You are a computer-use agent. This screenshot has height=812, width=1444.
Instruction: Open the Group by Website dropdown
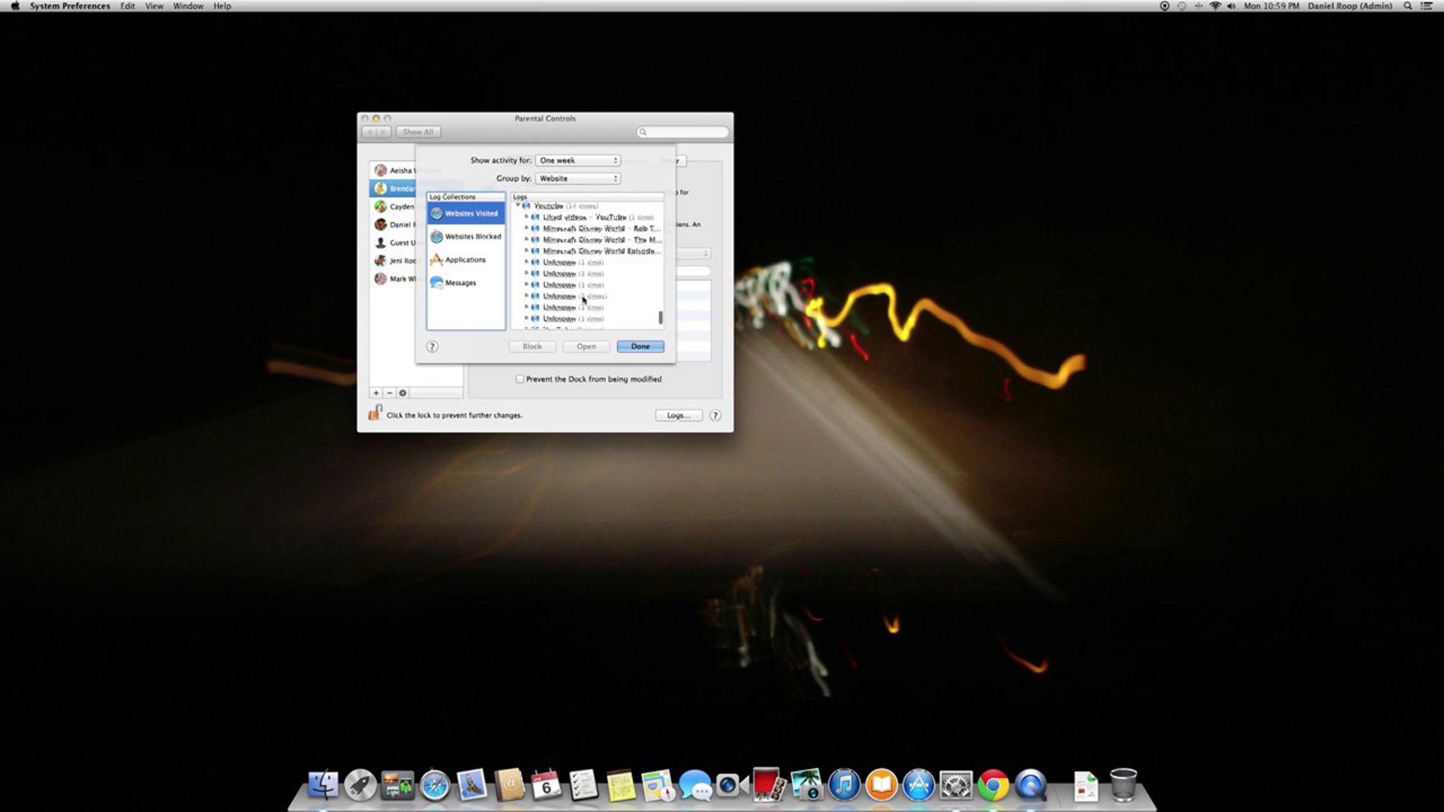click(x=578, y=179)
